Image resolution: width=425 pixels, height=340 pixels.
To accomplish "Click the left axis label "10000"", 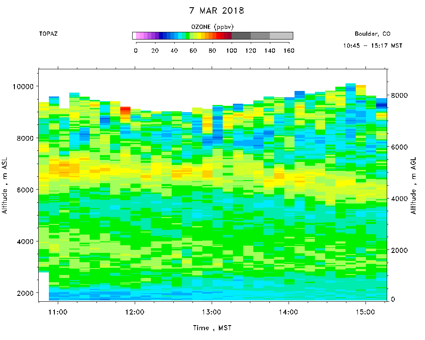I will [23, 87].
